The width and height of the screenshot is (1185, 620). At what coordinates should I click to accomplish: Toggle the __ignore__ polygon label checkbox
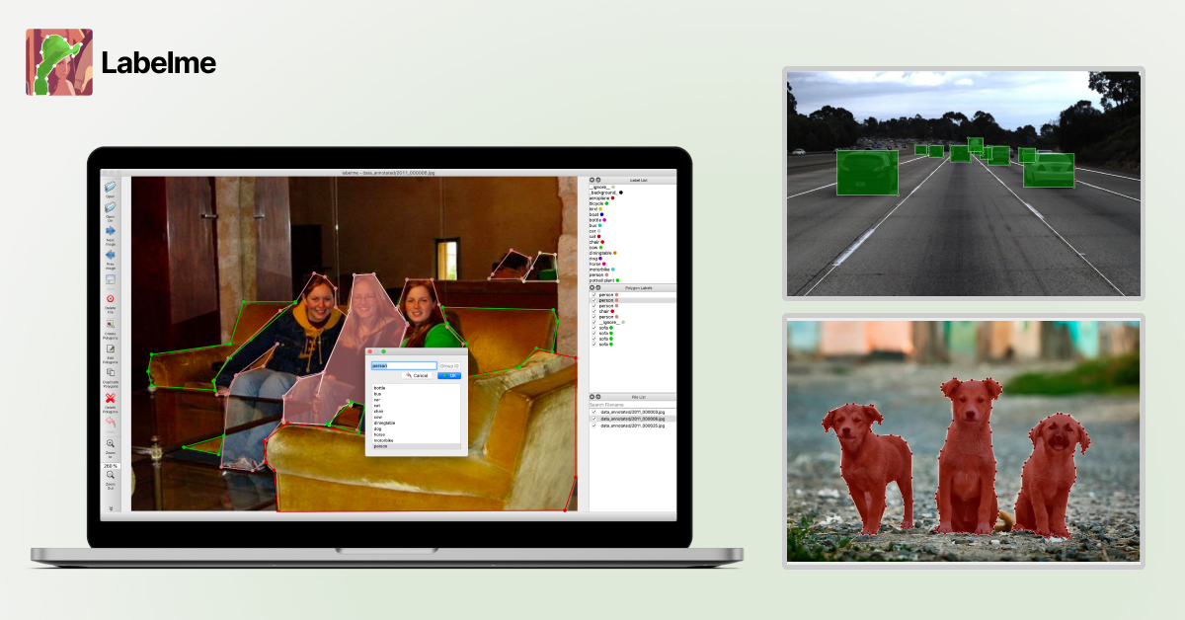pos(593,323)
